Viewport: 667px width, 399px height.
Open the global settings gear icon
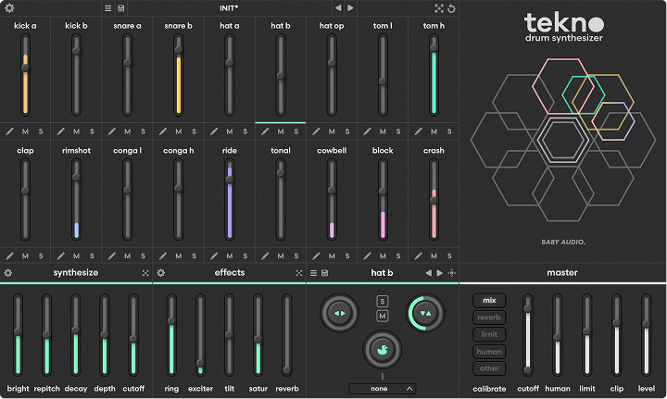(9, 8)
